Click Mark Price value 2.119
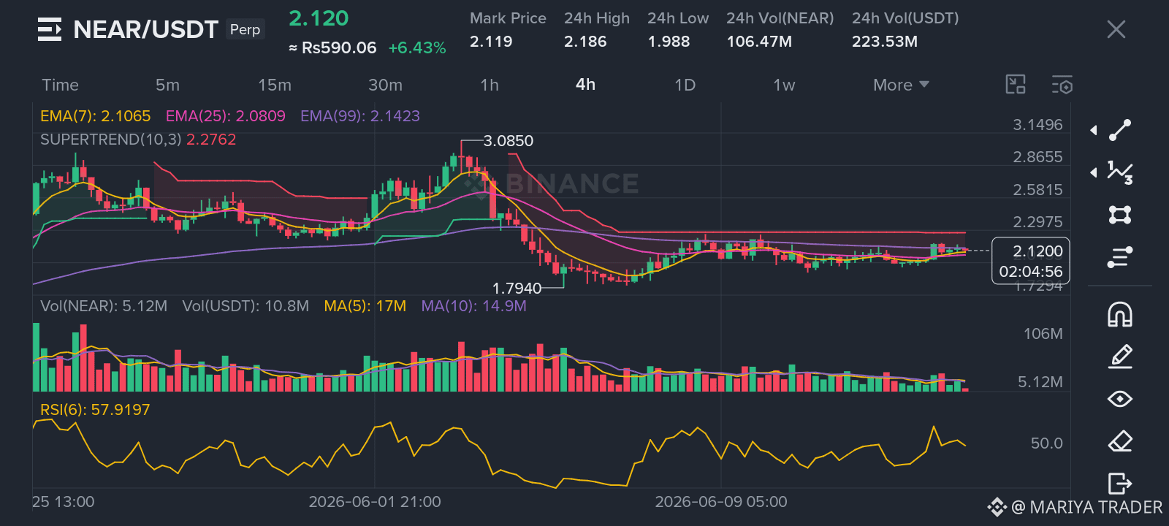 click(x=491, y=42)
